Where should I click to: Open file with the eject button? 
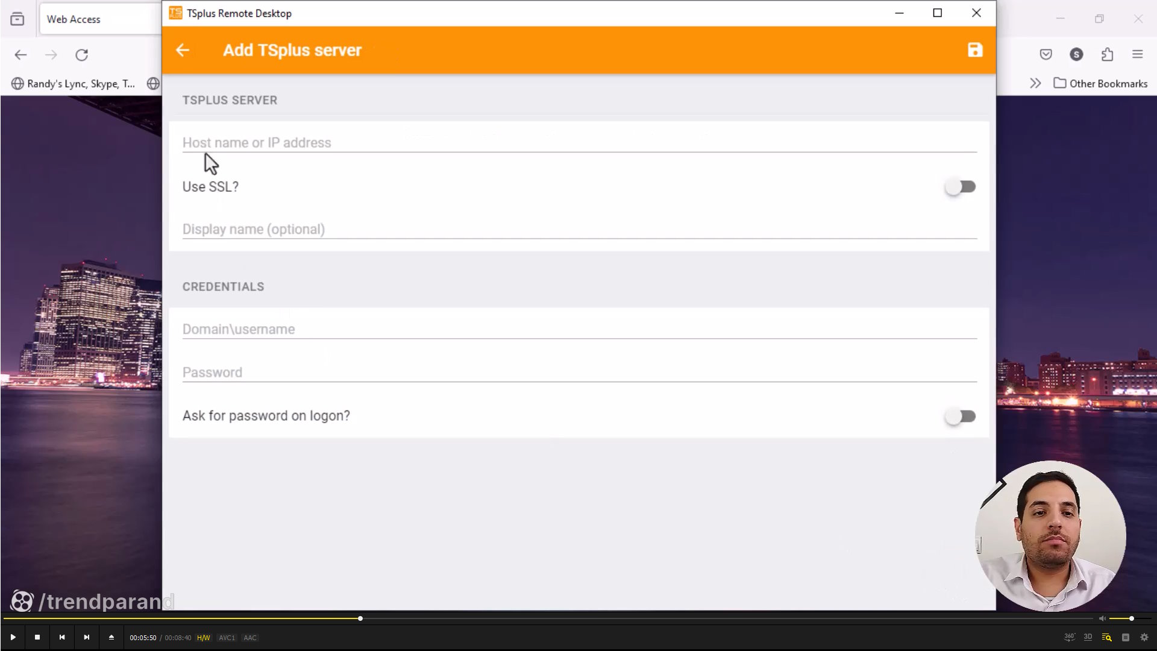click(x=111, y=637)
